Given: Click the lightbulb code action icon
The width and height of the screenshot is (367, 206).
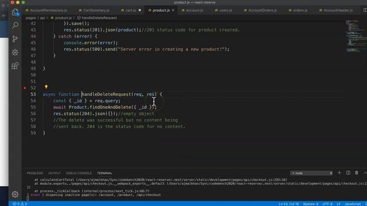Looking at the screenshot, I should 46,87.
